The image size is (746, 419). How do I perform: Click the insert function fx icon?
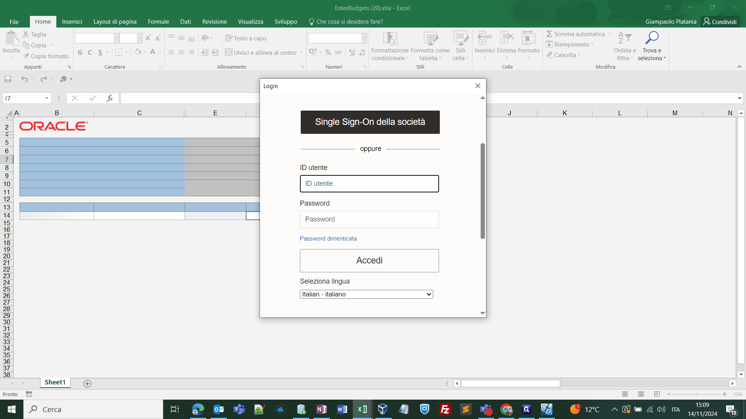tap(110, 98)
